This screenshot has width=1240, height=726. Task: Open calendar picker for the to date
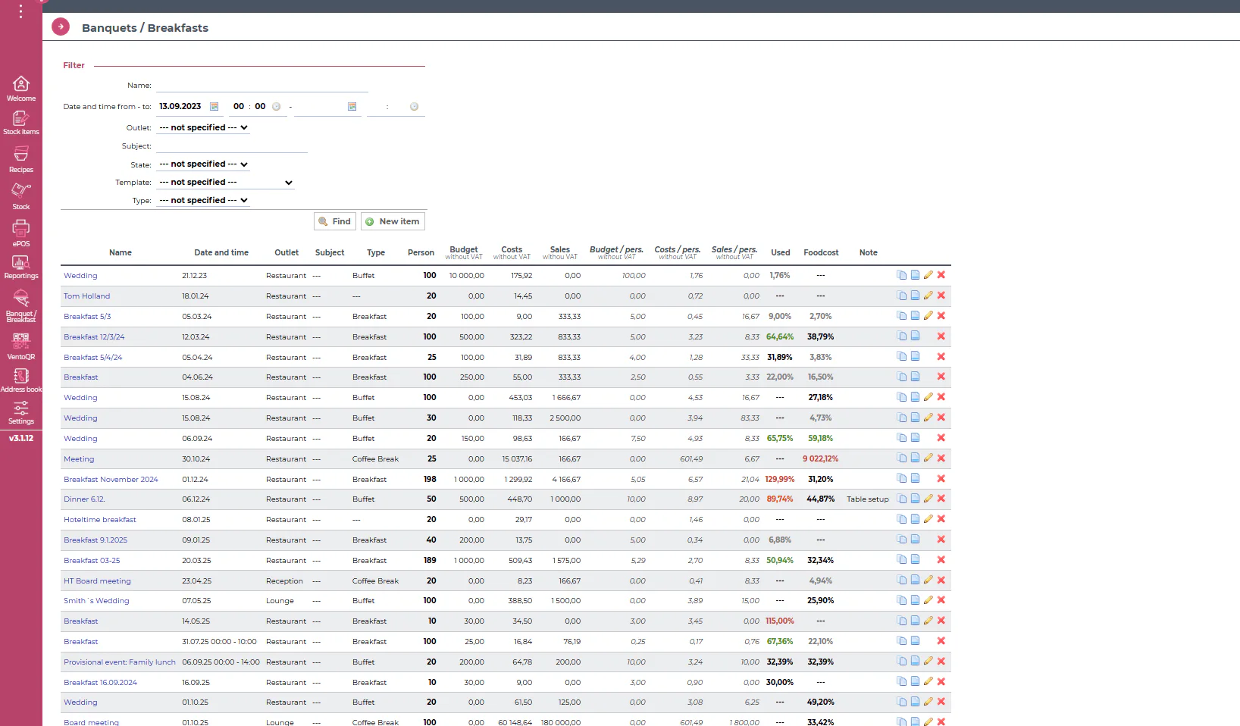point(352,107)
